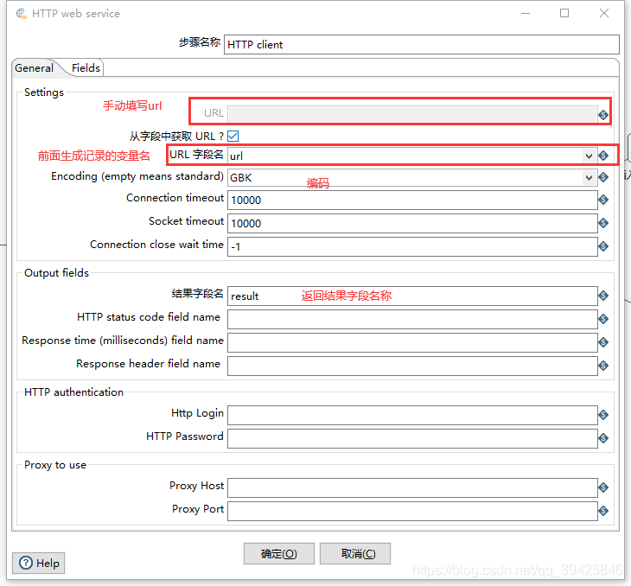Click variable icon beside Proxy Host field
The height and width of the screenshot is (586, 631).
pyautogui.click(x=602, y=487)
